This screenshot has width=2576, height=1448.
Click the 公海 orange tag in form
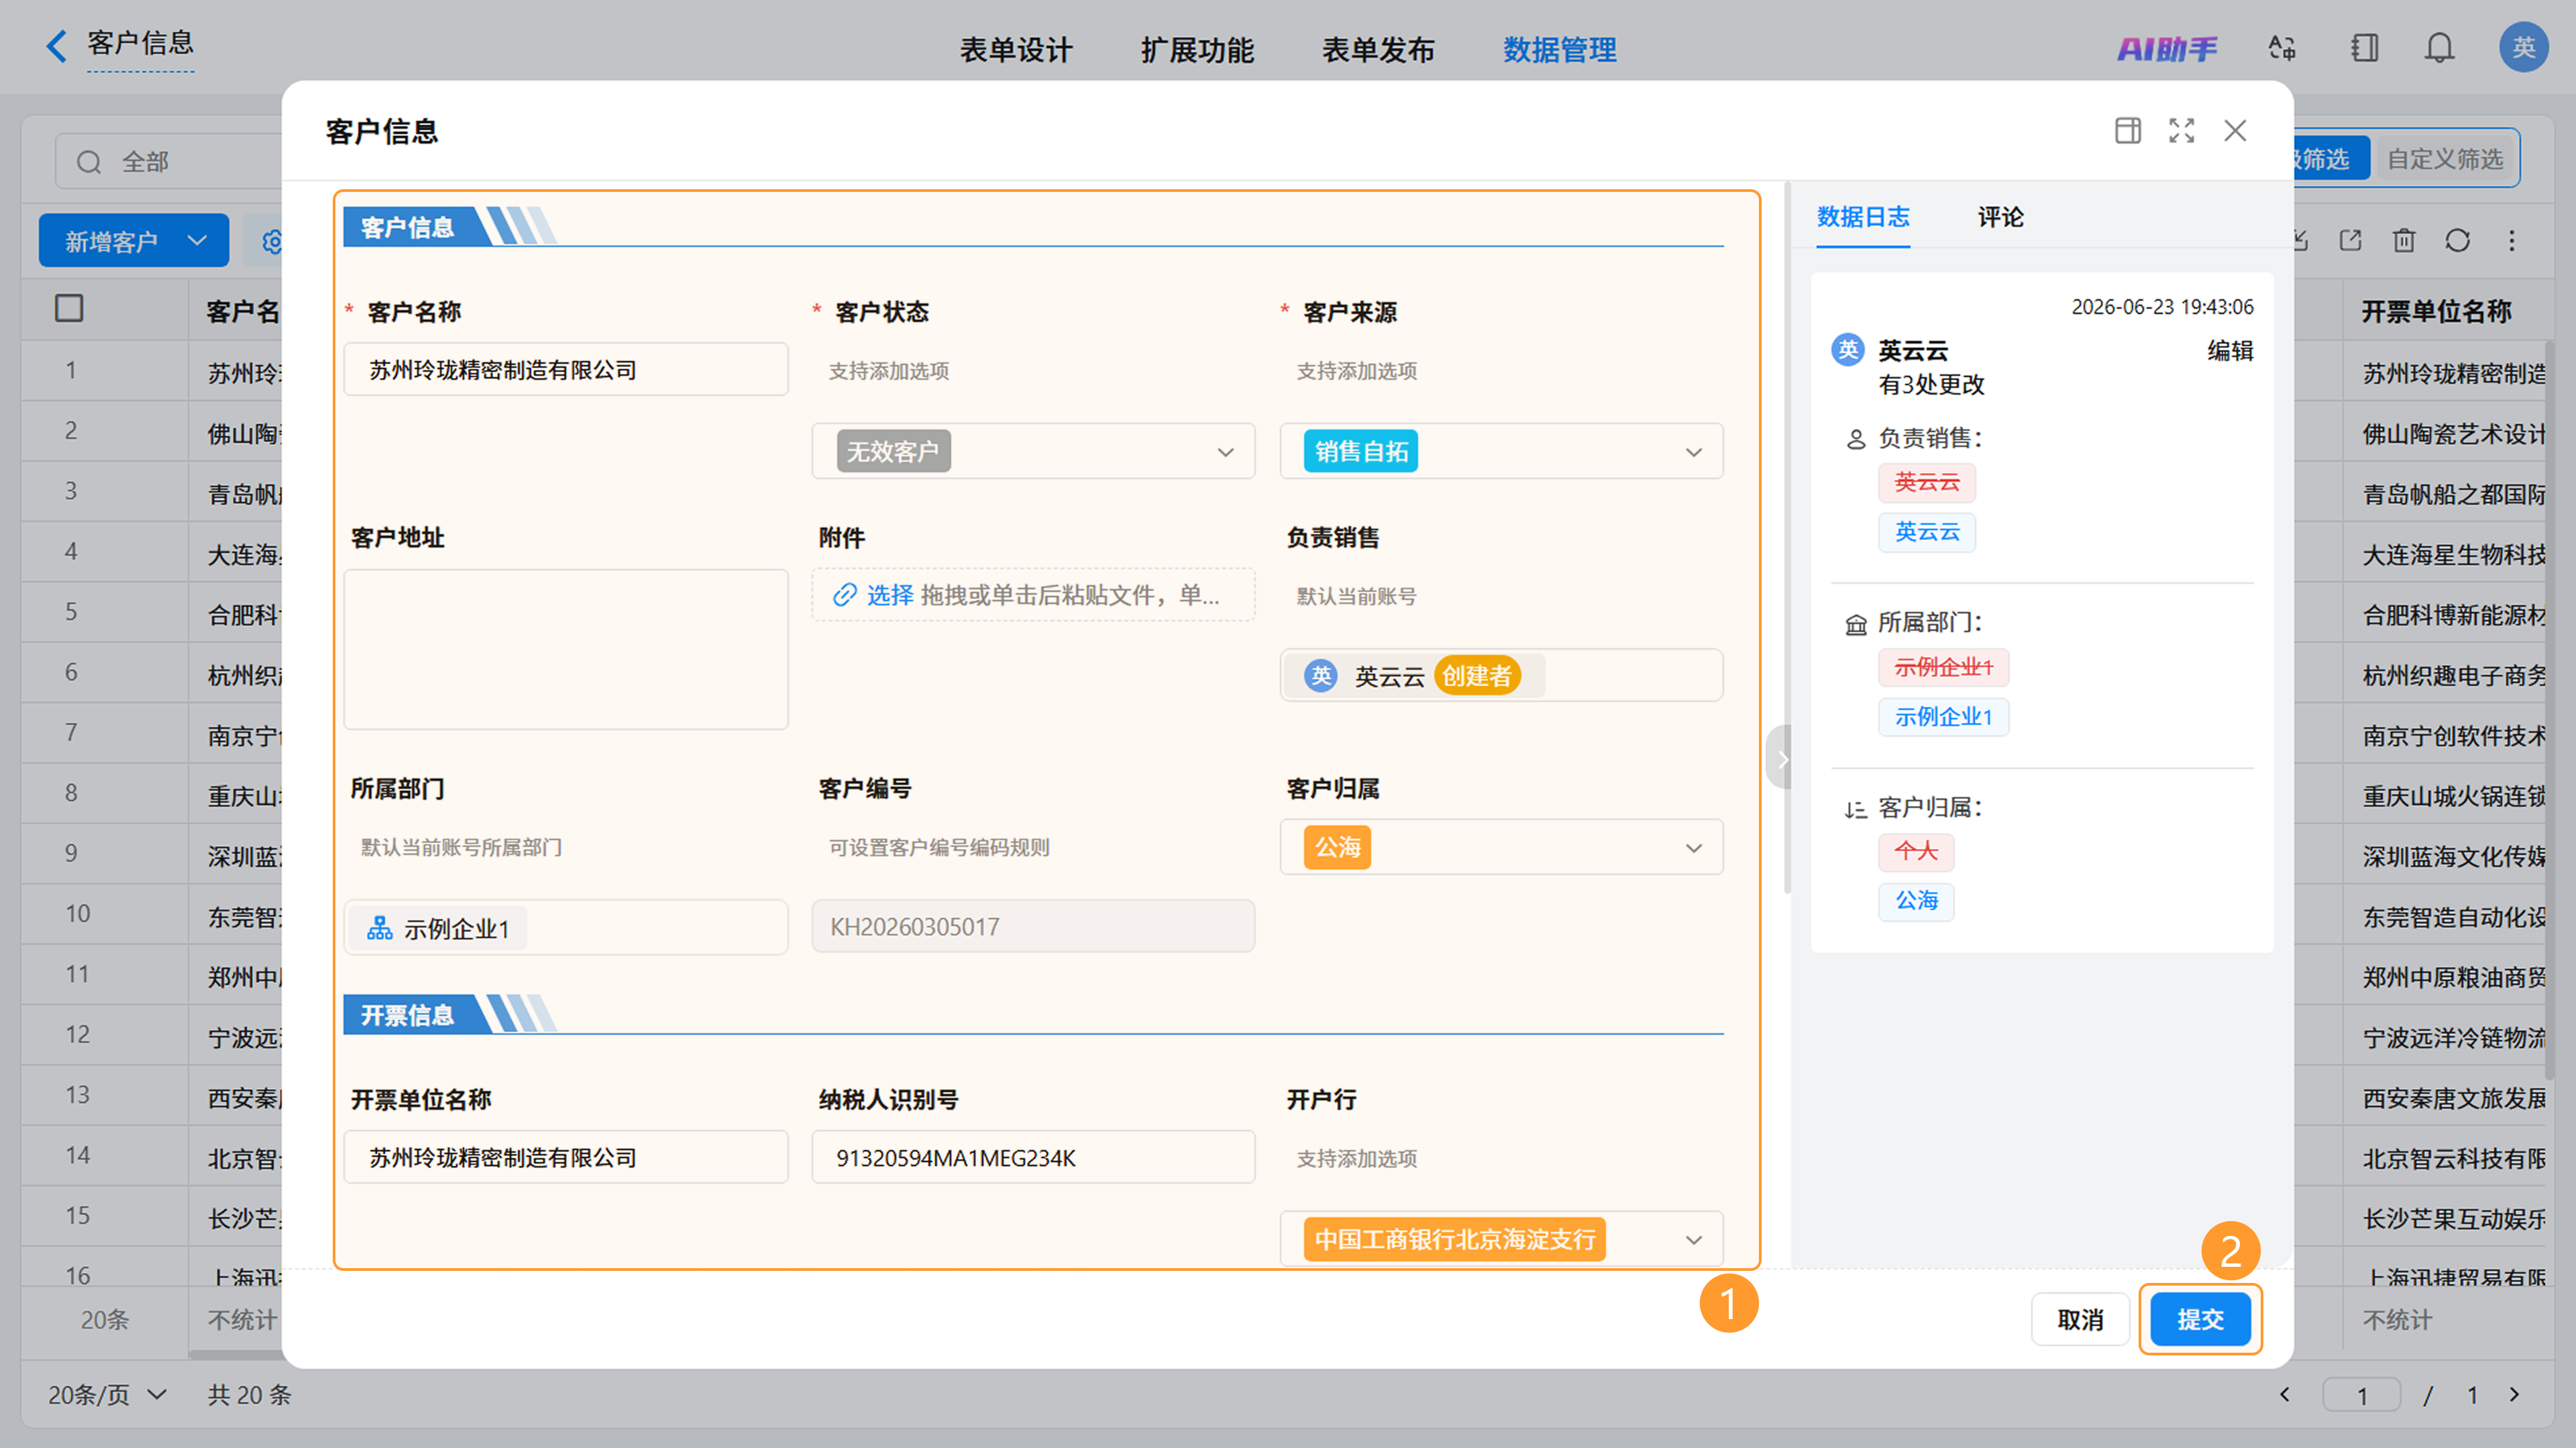(x=1337, y=847)
